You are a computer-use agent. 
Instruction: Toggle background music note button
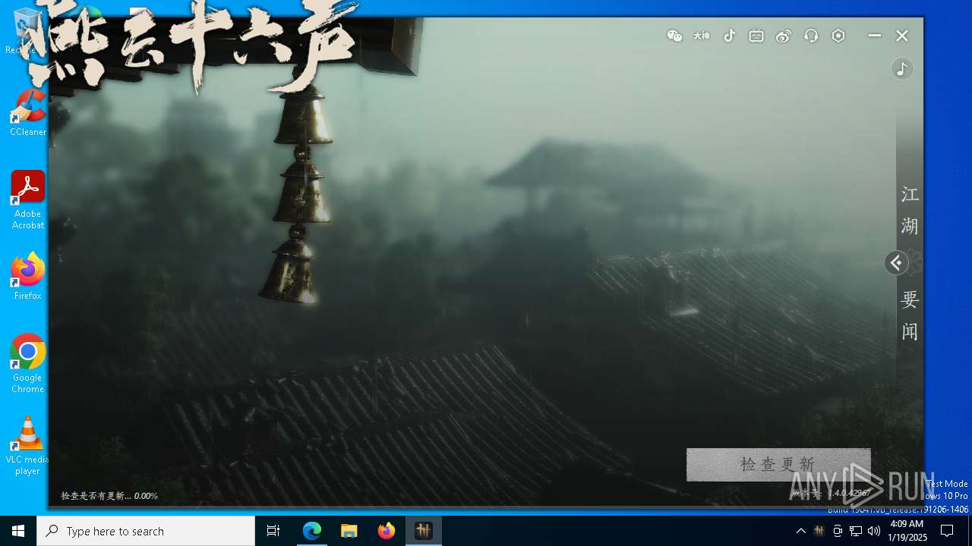pos(902,69)
